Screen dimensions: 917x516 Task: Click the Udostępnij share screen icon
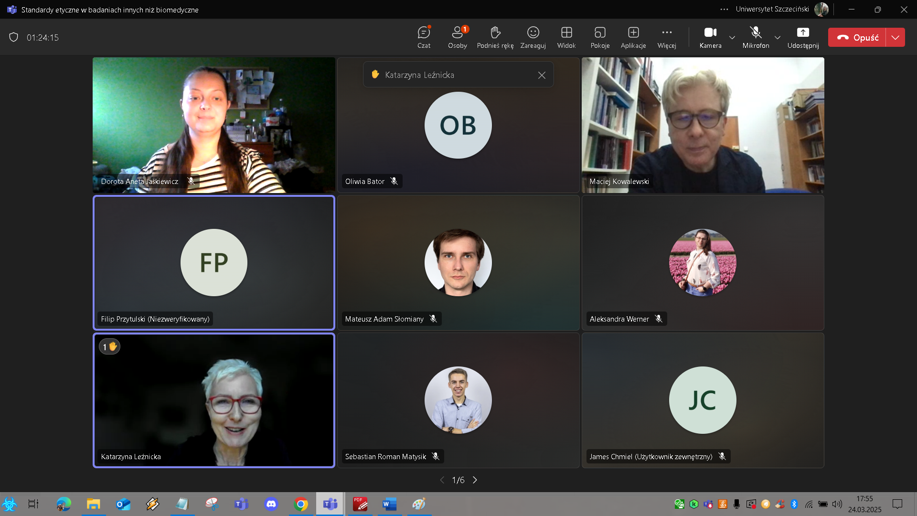pos(803,32)
